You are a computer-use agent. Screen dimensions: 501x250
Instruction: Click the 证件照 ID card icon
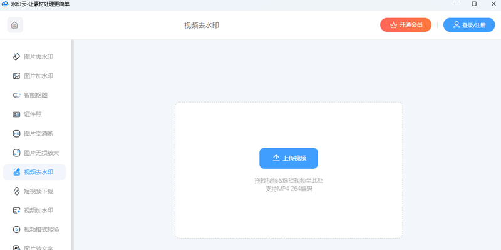coord(16,114)
